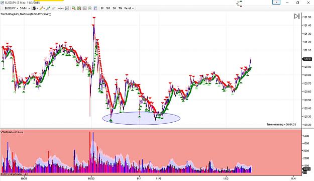Expand the crosshair cursor dropdown arrow
This screenshot has height=181, width=314.
point(63,8)
